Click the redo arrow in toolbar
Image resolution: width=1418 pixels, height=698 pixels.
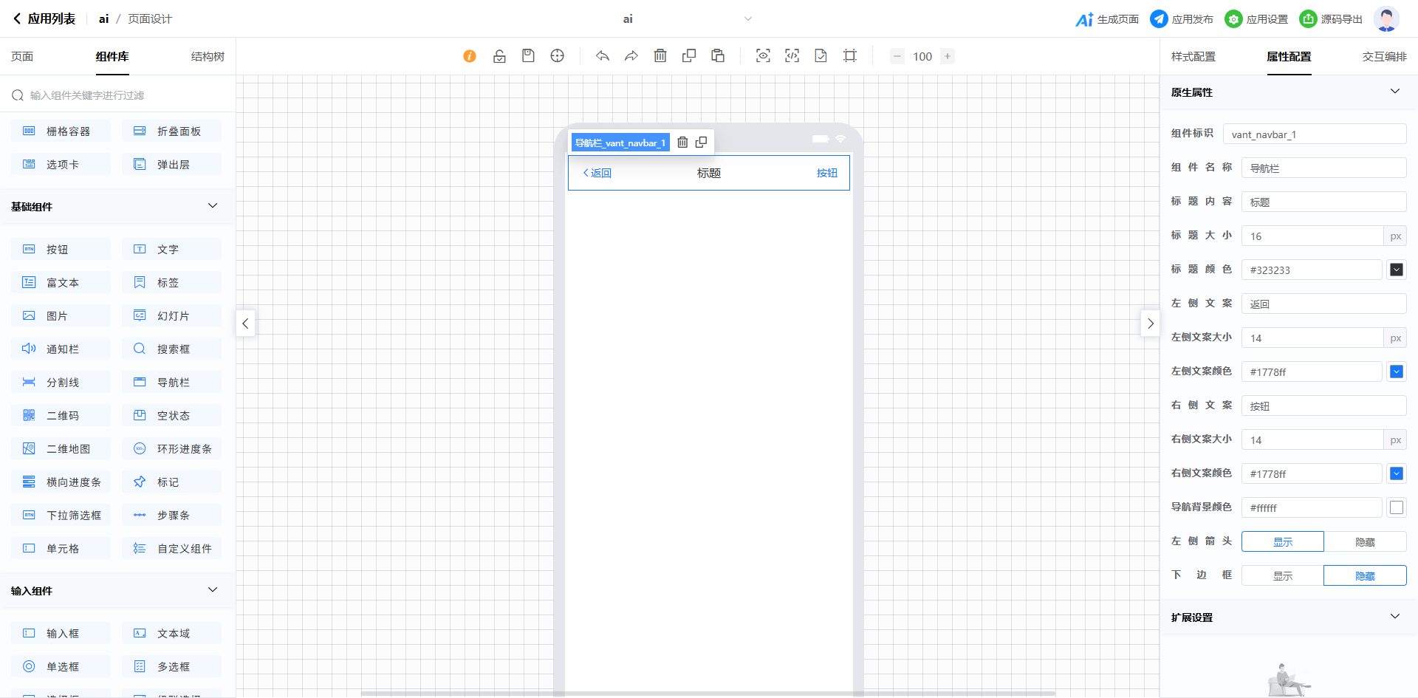tap(631, 56)
